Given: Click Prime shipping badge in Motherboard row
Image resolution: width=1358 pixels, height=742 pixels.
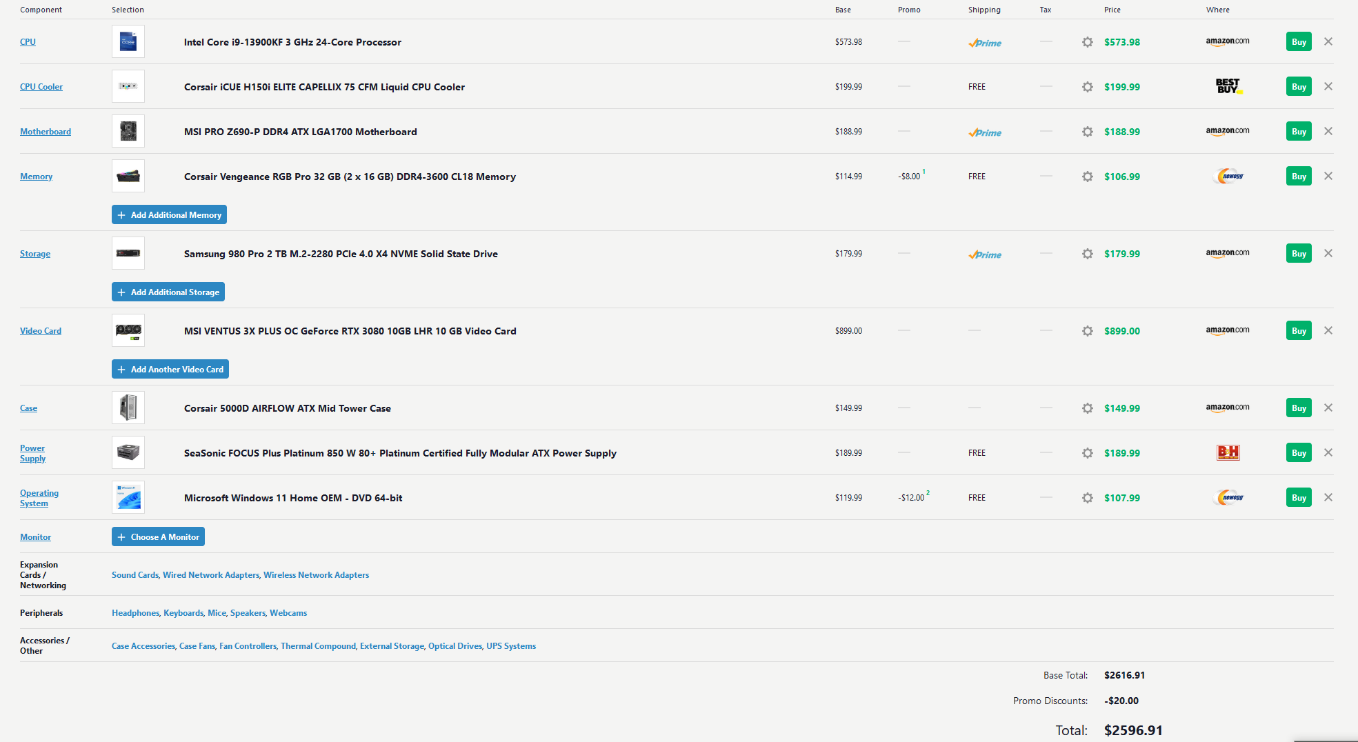Looking at the screenshot, I should click(985, 132).
